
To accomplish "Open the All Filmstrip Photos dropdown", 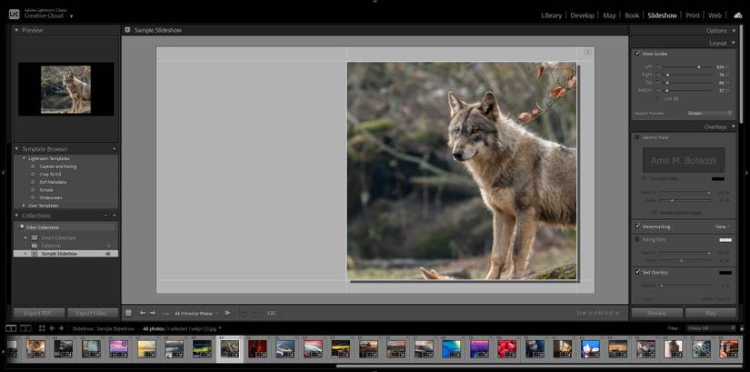I will 195,314.
